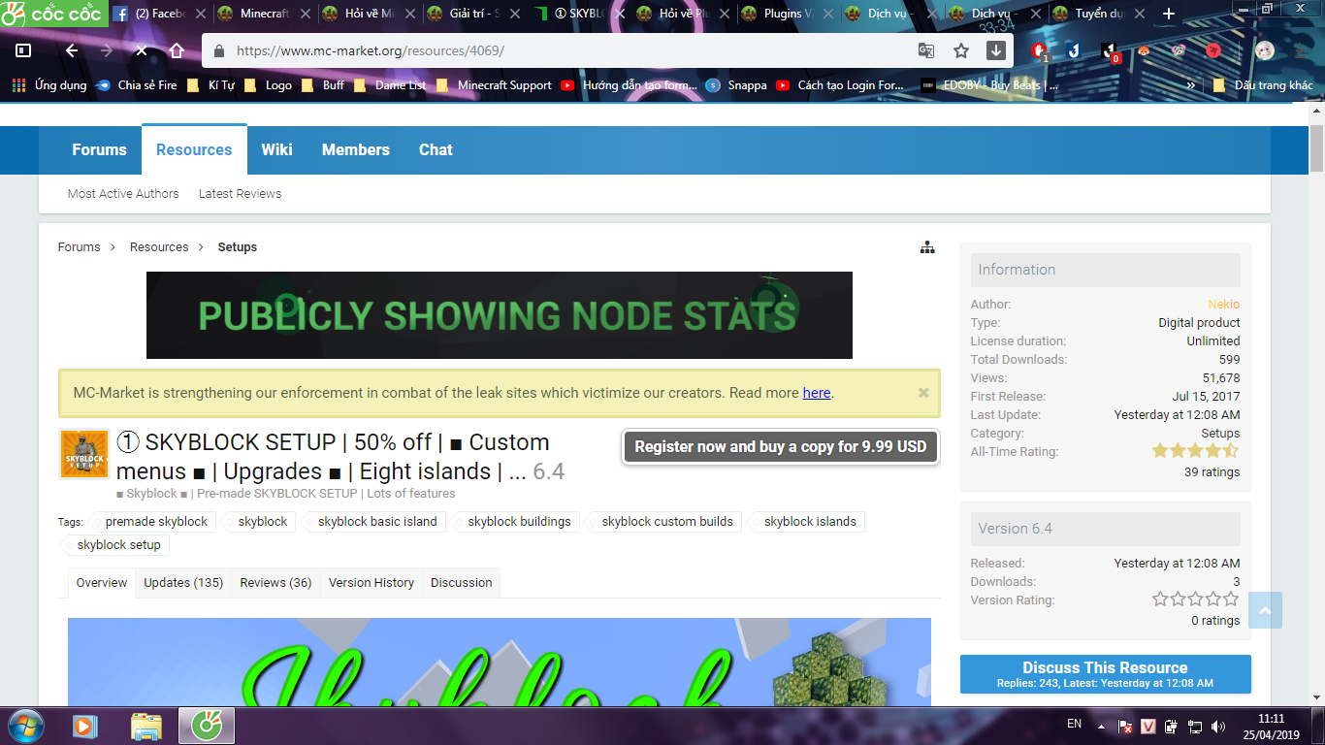Viewport: 1325px width, 745px height.
Task: Open the Cách tạo Login Form bookmark
Action: click(x=840, y=85)
